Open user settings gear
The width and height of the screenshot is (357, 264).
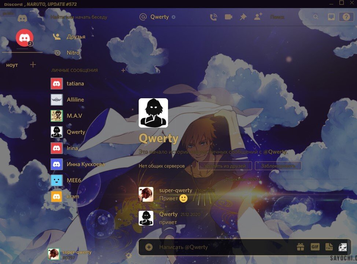(129, 255)
